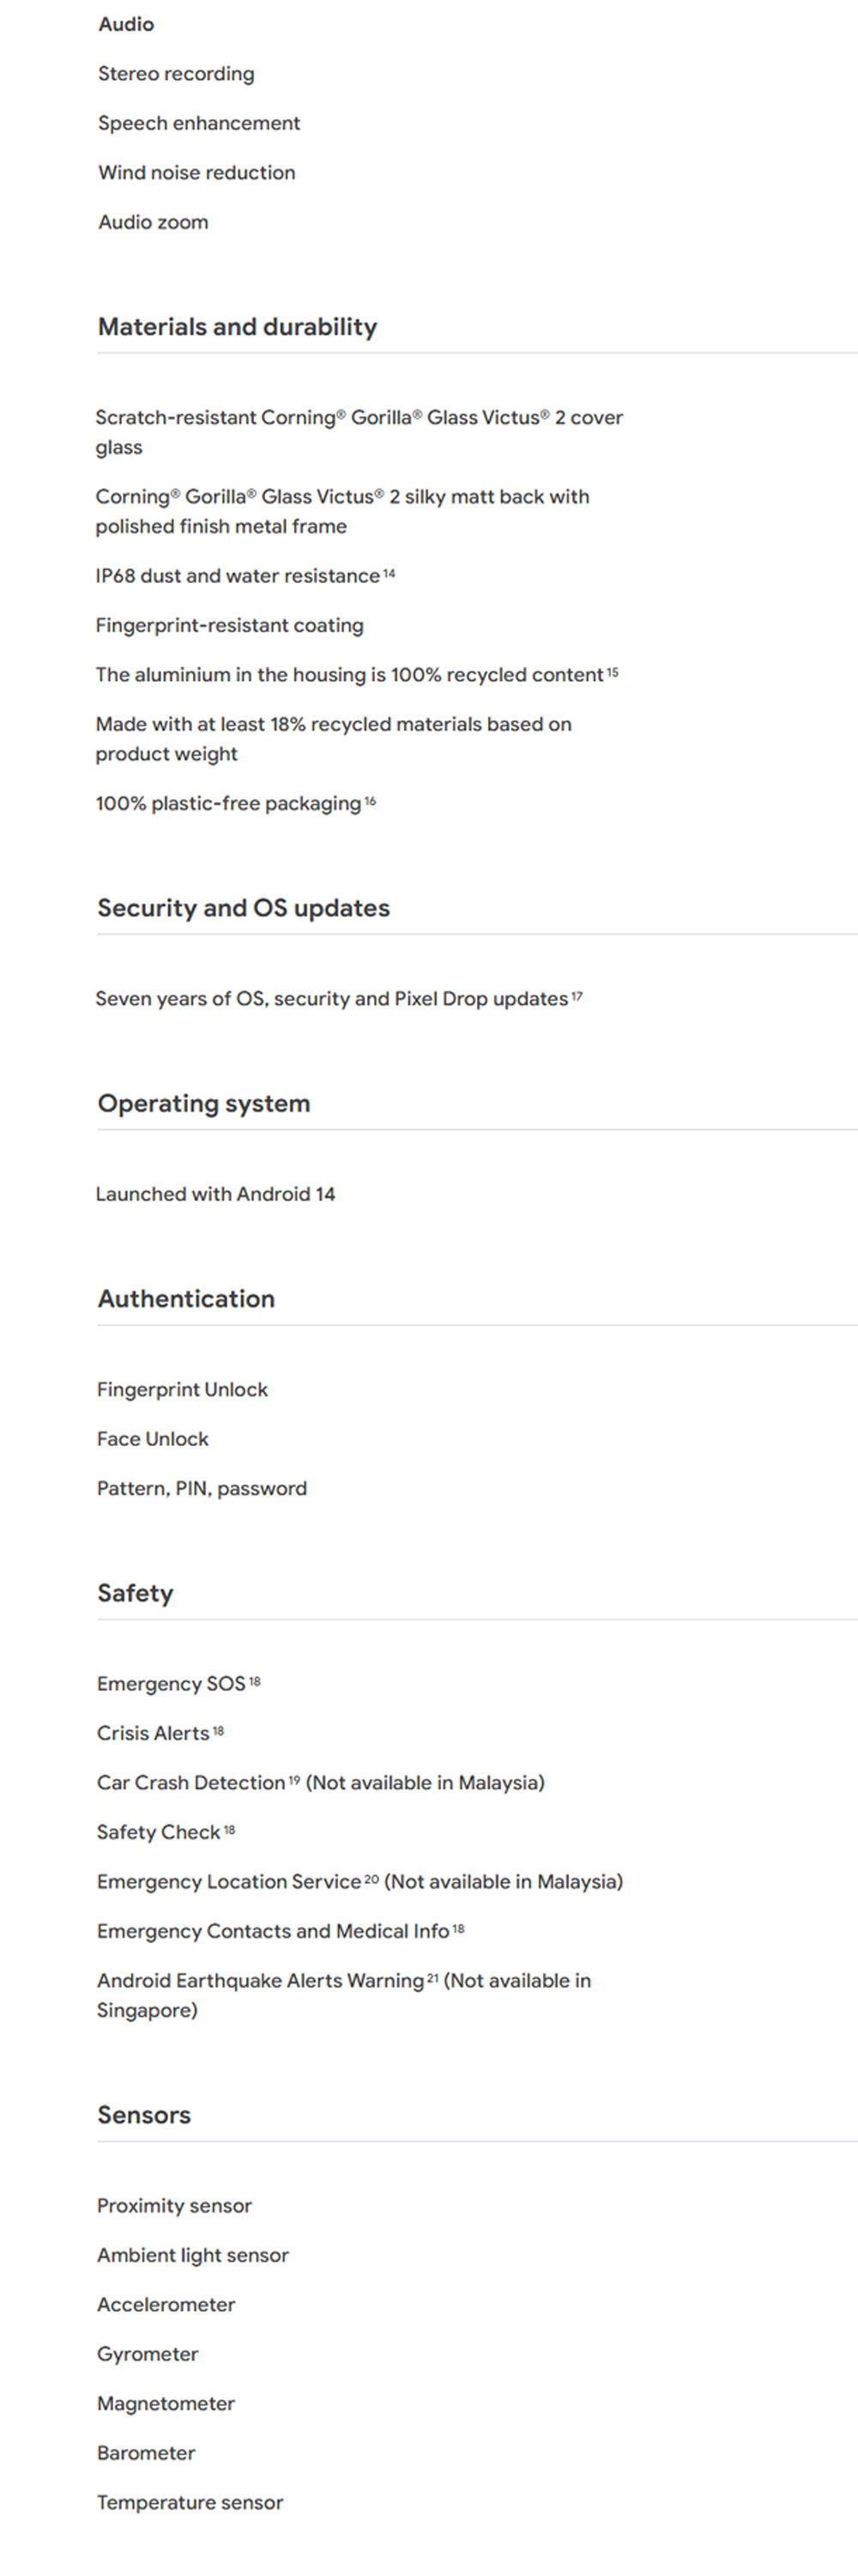Click the Audio subheading at the top
The image size is (858, 2576).
click(x=126, y=24)
